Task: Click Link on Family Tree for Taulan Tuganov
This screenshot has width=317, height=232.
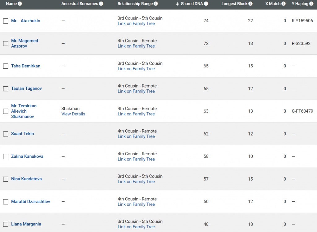Action: click(x=136, y=91)
